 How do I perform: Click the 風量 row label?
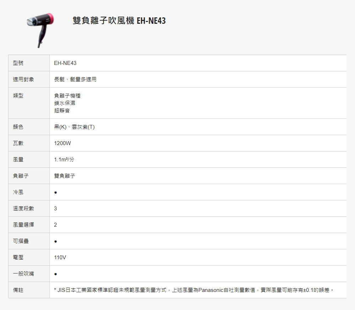(x=18, y=159)
